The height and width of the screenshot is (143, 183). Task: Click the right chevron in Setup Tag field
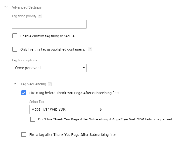click(x=101, y=110)
